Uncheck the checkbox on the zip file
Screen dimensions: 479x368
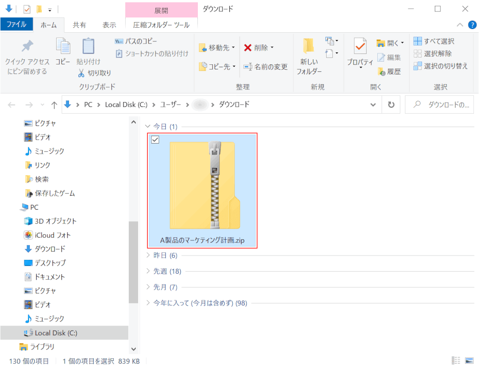coord(156,140)
